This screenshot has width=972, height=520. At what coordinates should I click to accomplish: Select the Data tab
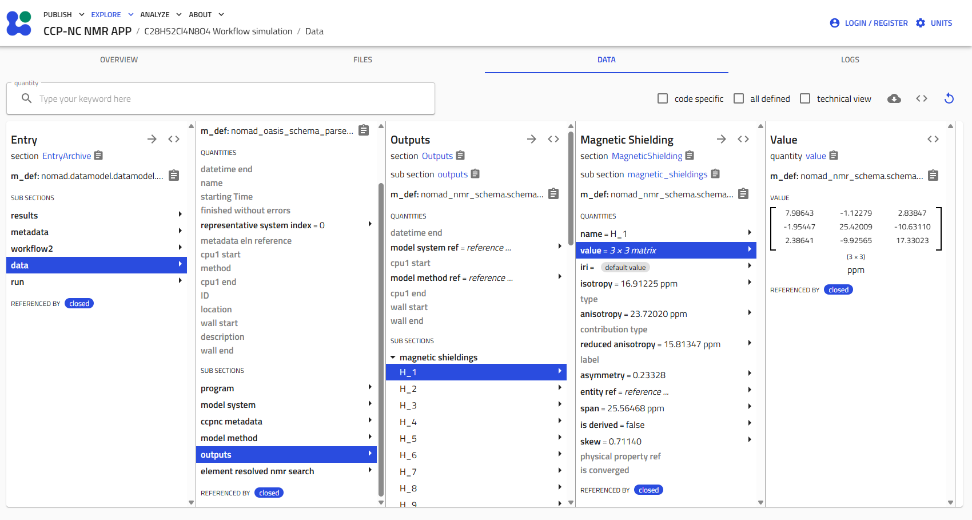[607, 59]
